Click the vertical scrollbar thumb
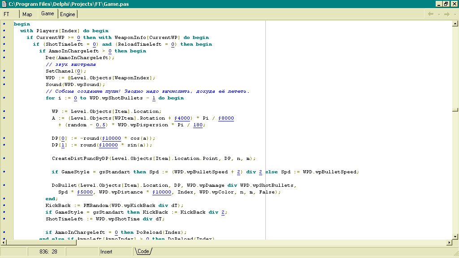This screenshot has width=459, height=258. coord(455,109)
